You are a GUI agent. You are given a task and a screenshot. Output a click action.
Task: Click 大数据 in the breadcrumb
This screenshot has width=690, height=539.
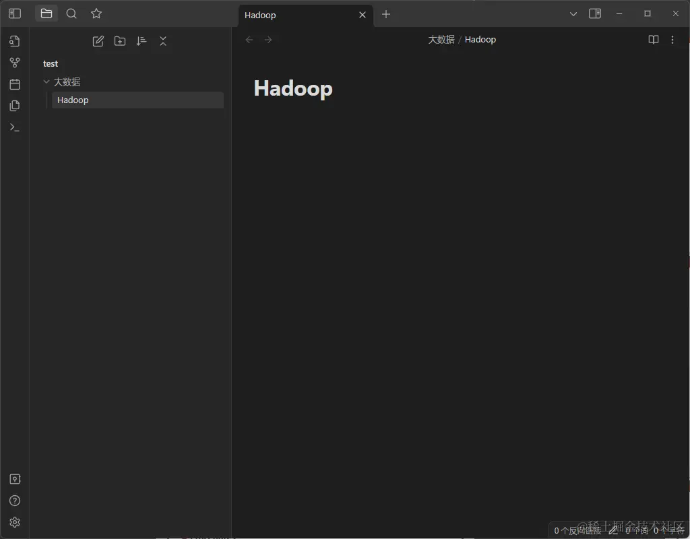point(441,40)
